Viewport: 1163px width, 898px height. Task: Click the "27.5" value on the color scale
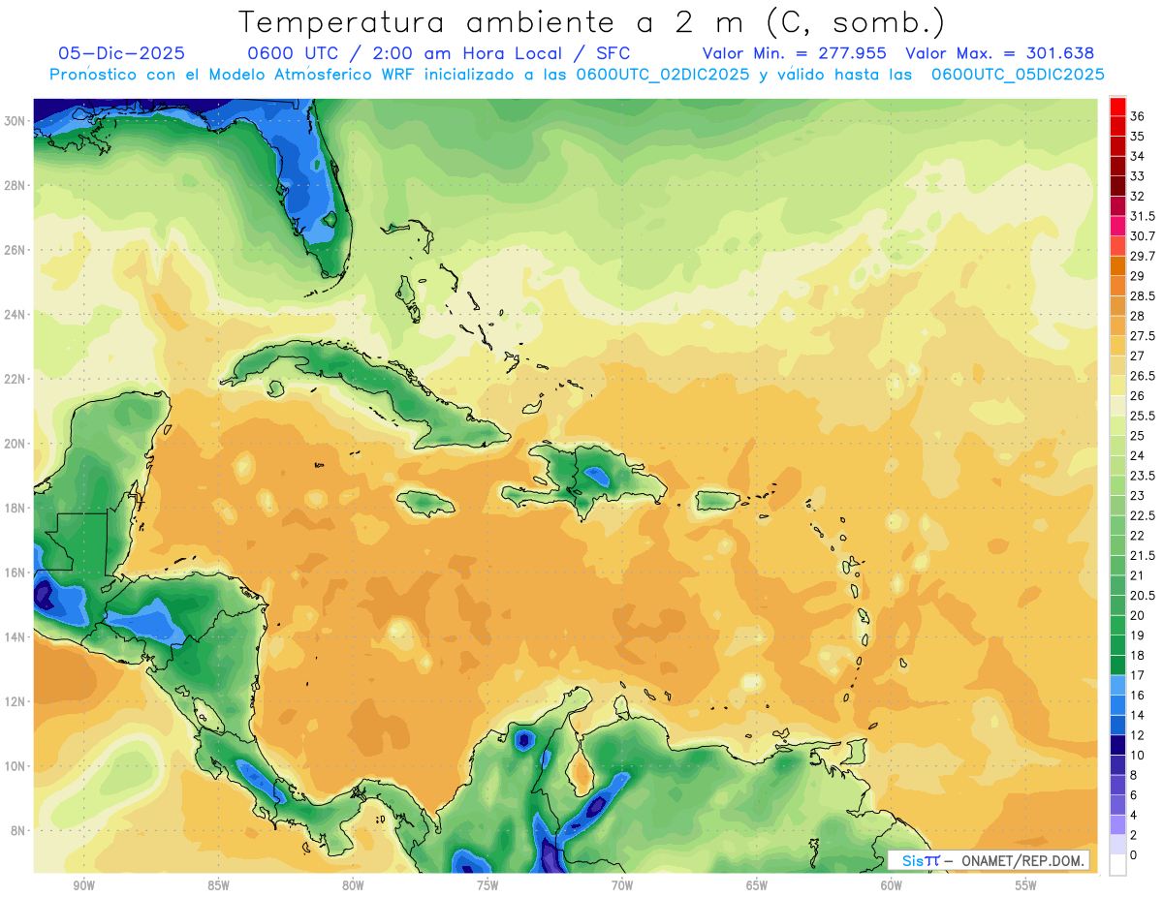coord(1143,336)
